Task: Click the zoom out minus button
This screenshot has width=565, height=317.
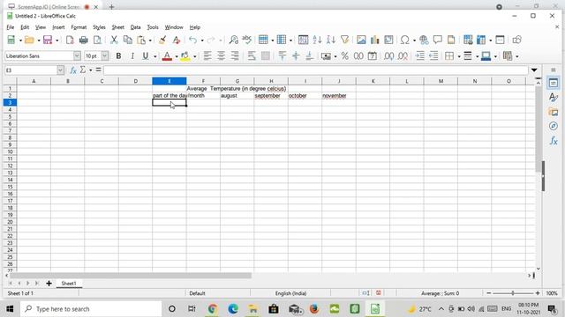Action: (x=488, y=293)
